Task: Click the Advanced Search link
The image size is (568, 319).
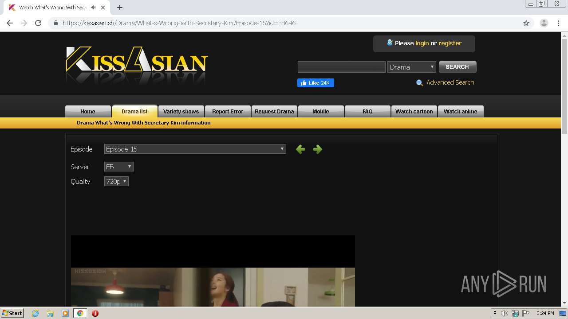Action: coord(450,82)
